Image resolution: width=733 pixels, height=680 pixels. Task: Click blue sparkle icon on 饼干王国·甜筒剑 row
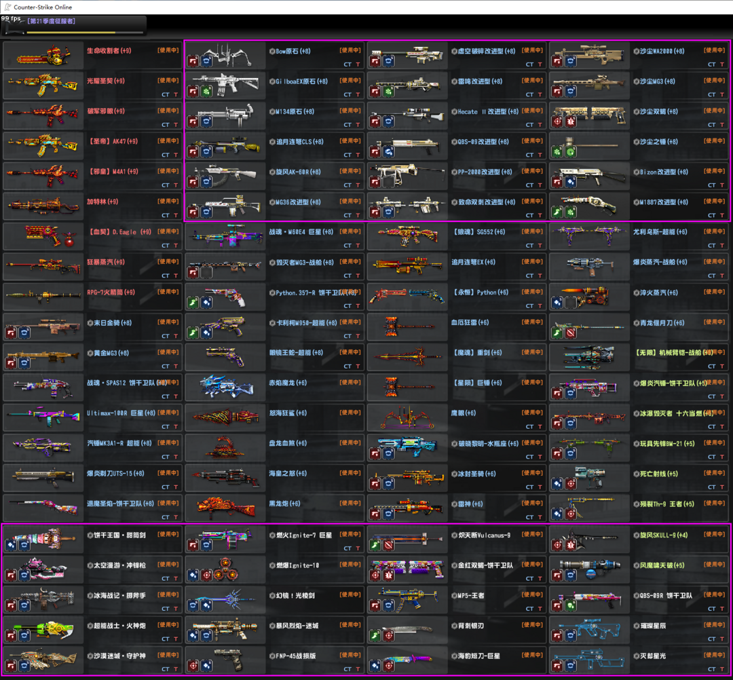click(x=12, y=545)
